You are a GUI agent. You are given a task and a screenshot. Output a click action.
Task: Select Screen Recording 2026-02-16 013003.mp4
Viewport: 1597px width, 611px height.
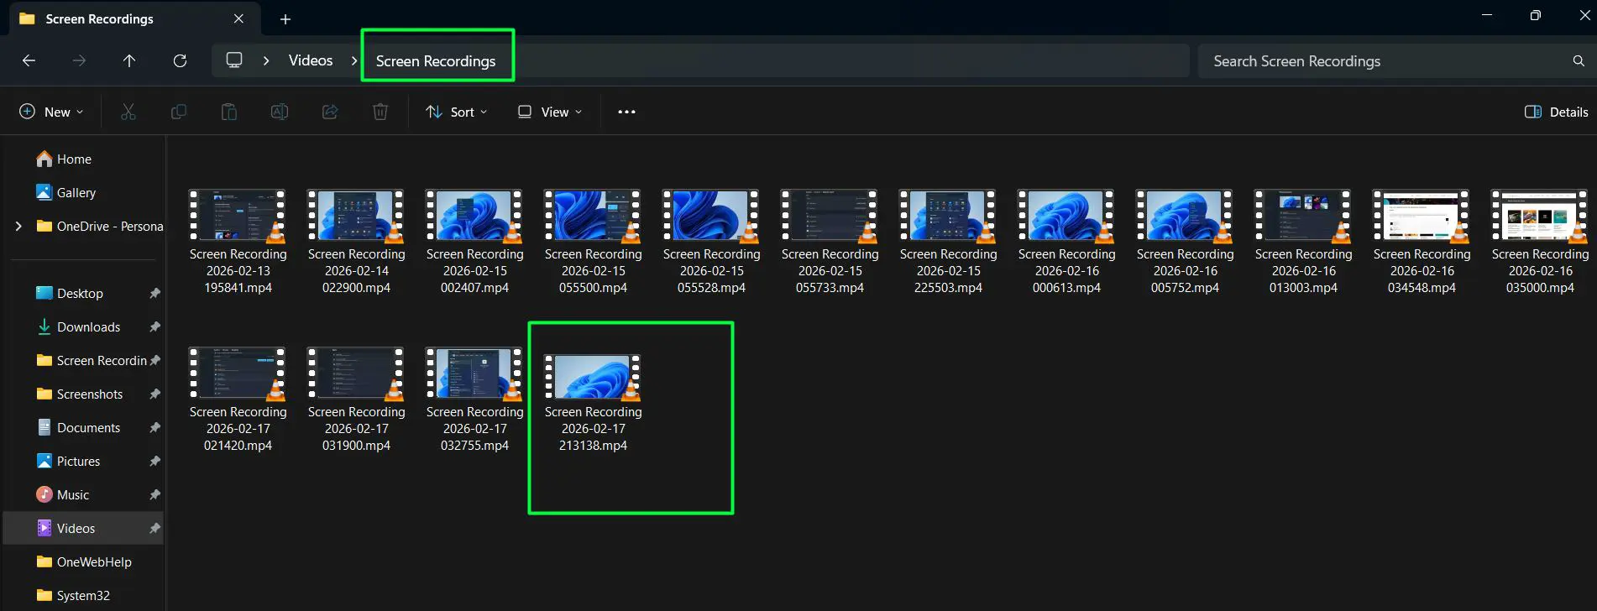coord(1303,242)
